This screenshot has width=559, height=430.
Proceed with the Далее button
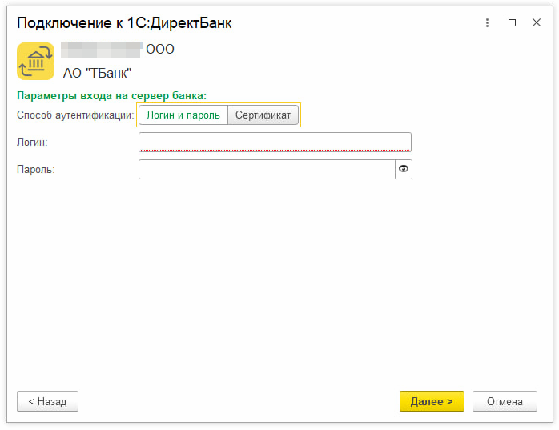[x=432, y=401]
